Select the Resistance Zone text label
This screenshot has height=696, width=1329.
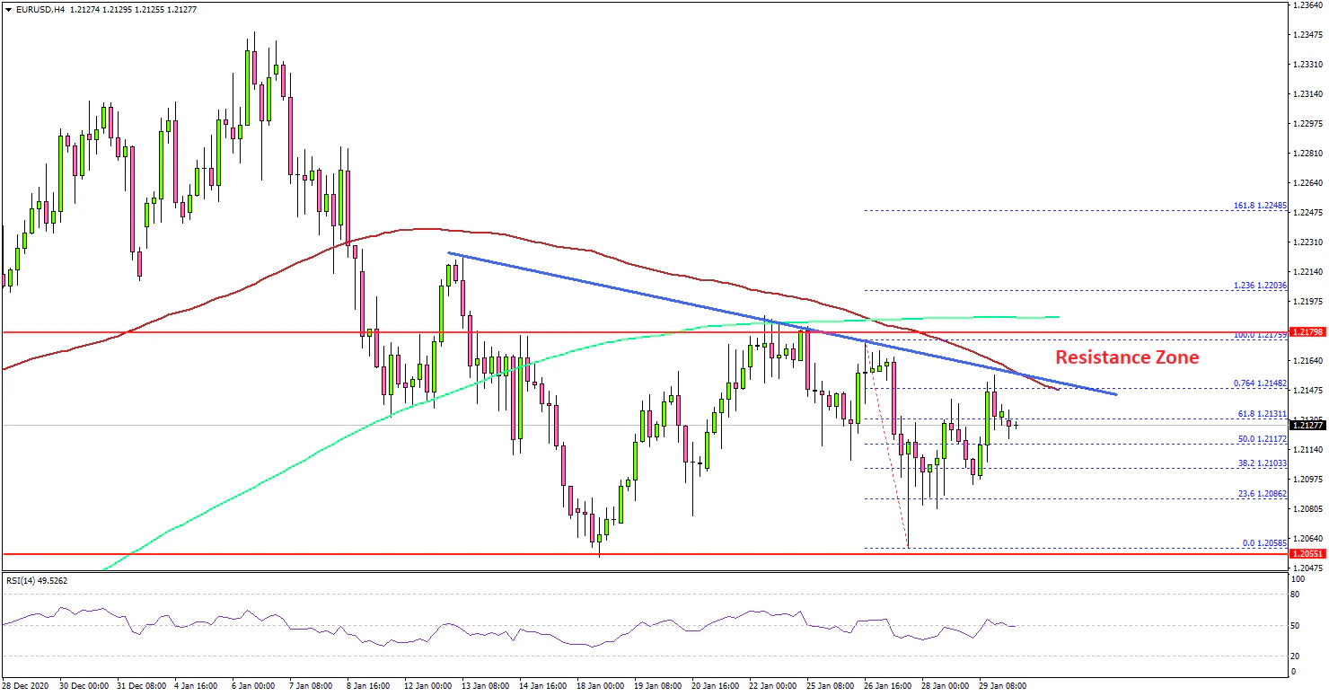tap(1126, 357)
